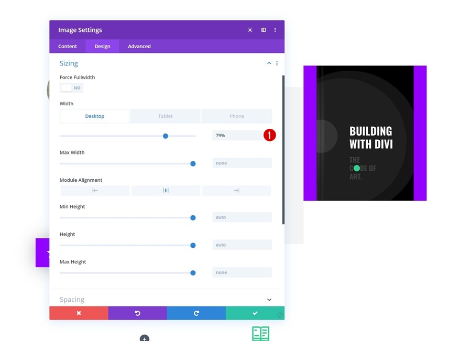This screenshot has height=341, width=461.
Task: Click the Max Width slider handle
Action: pos(193,163)
